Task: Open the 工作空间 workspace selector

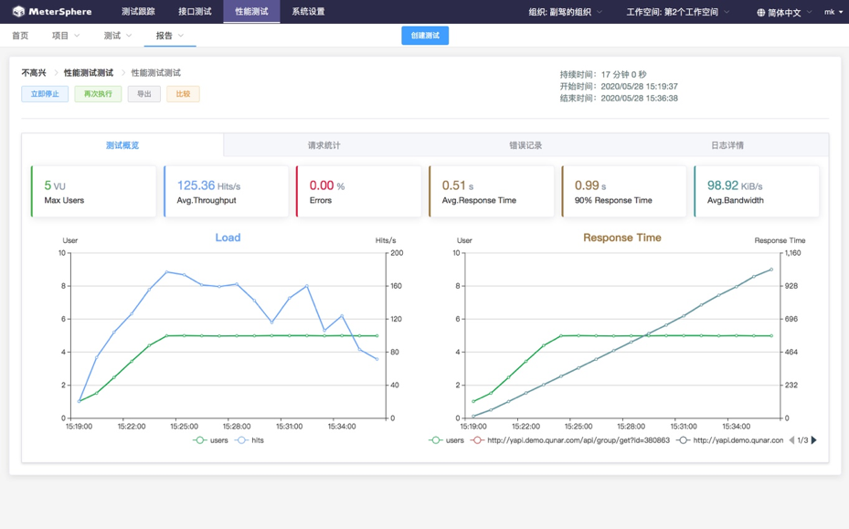Action: click(678, 12)
